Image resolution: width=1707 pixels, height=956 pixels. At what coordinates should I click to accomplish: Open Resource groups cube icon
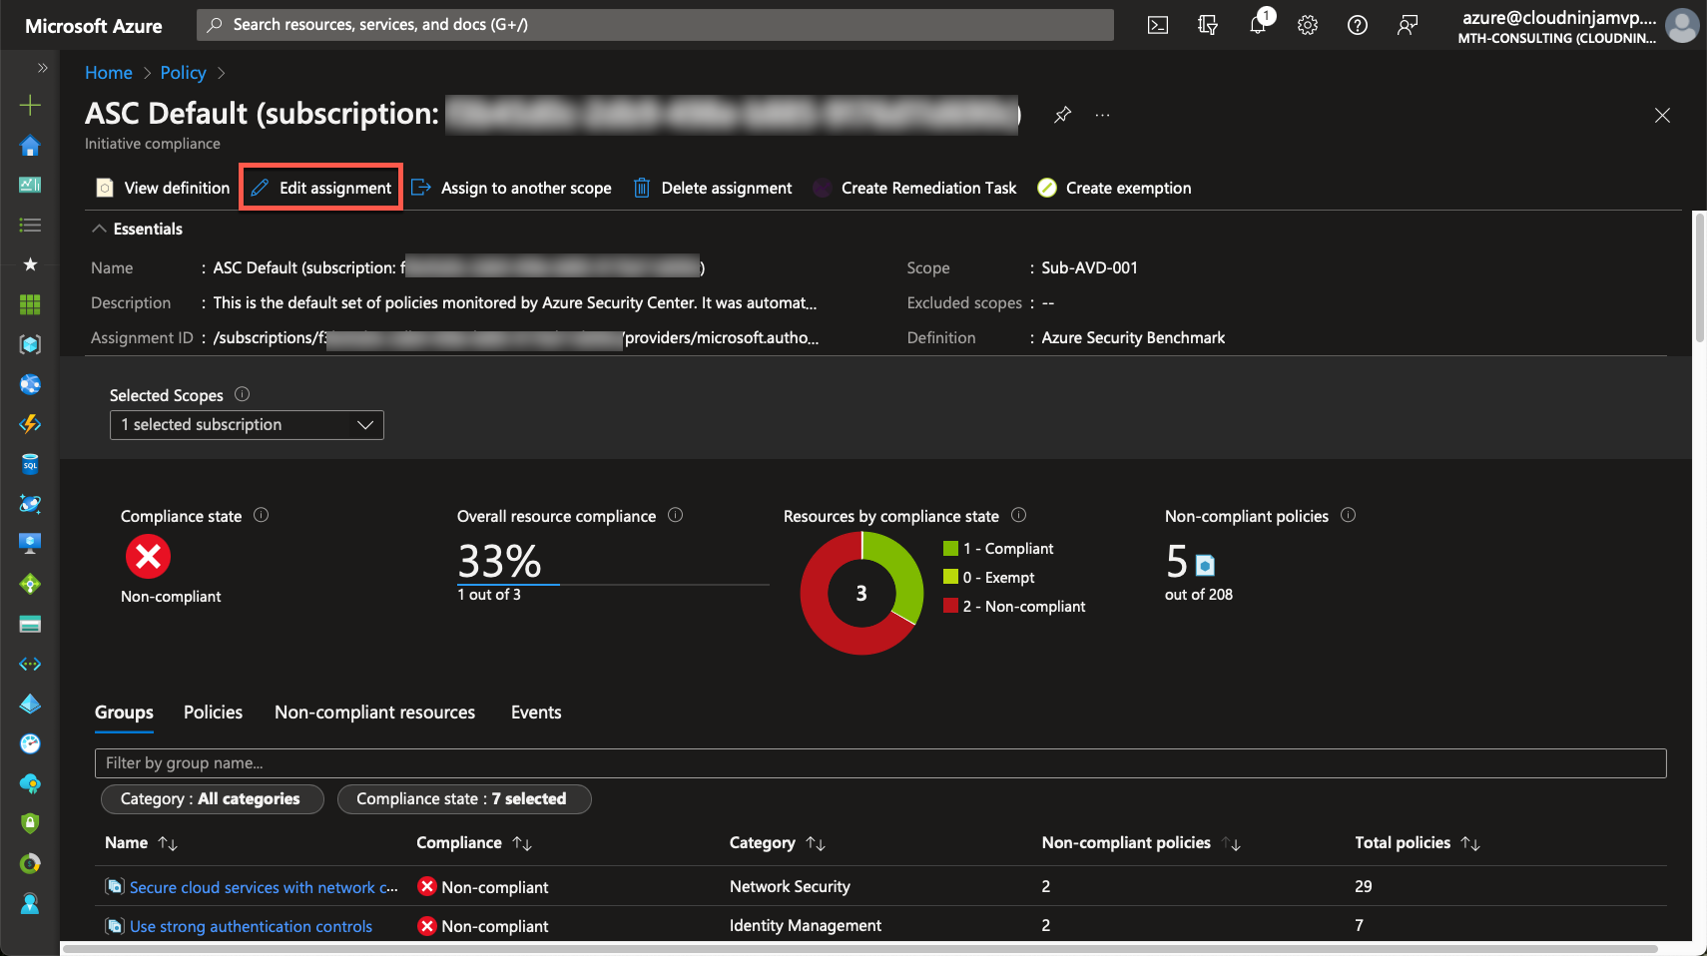pos(30,344)
